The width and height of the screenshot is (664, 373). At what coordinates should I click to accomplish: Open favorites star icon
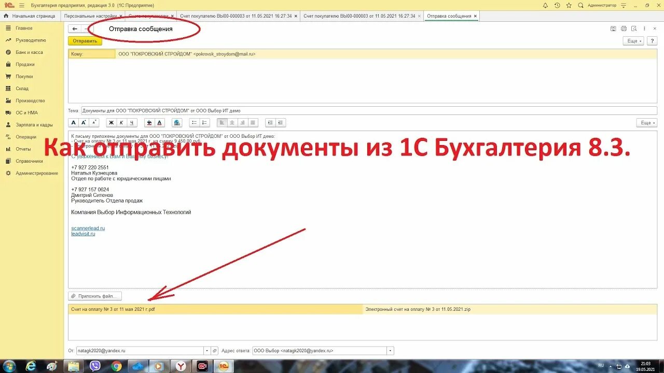(569, 5)
